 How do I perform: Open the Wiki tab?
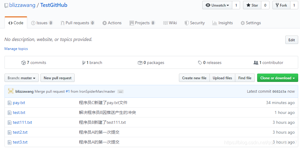(x=170, y=23)
